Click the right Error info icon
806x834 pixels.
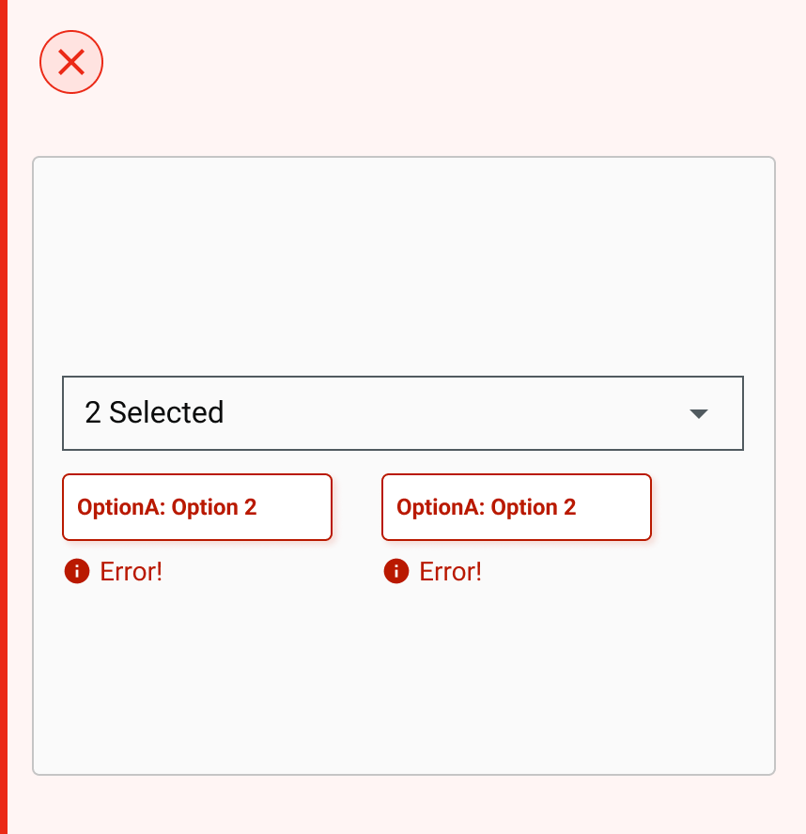pyautogui.click(x=396, y=571)
